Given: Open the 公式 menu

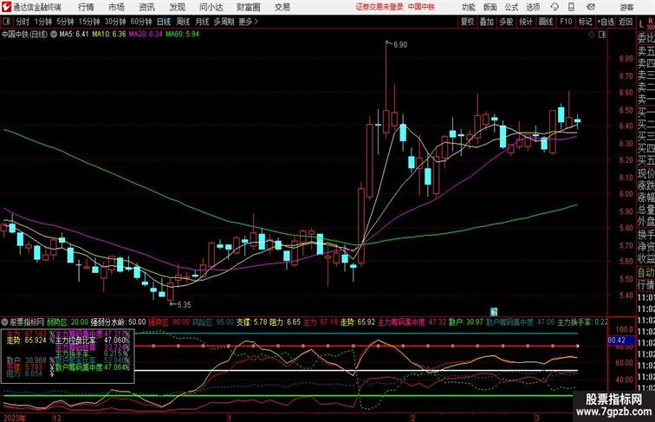Looking at the screenshot, I should pos(511,7).
